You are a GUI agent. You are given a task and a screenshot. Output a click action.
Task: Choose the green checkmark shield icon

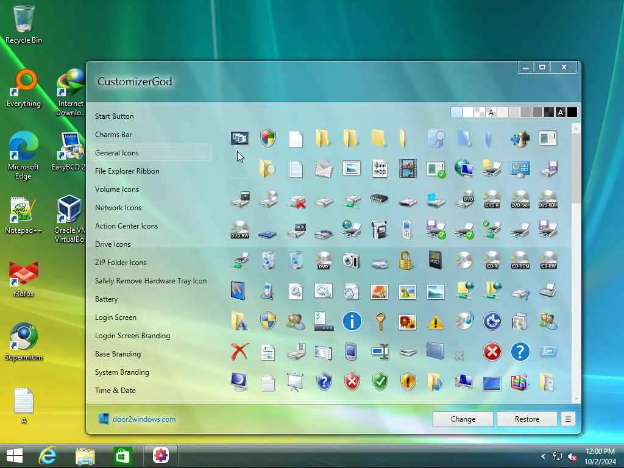380,382
